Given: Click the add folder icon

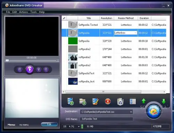Looking at the screenshot, I should [83, 102].
